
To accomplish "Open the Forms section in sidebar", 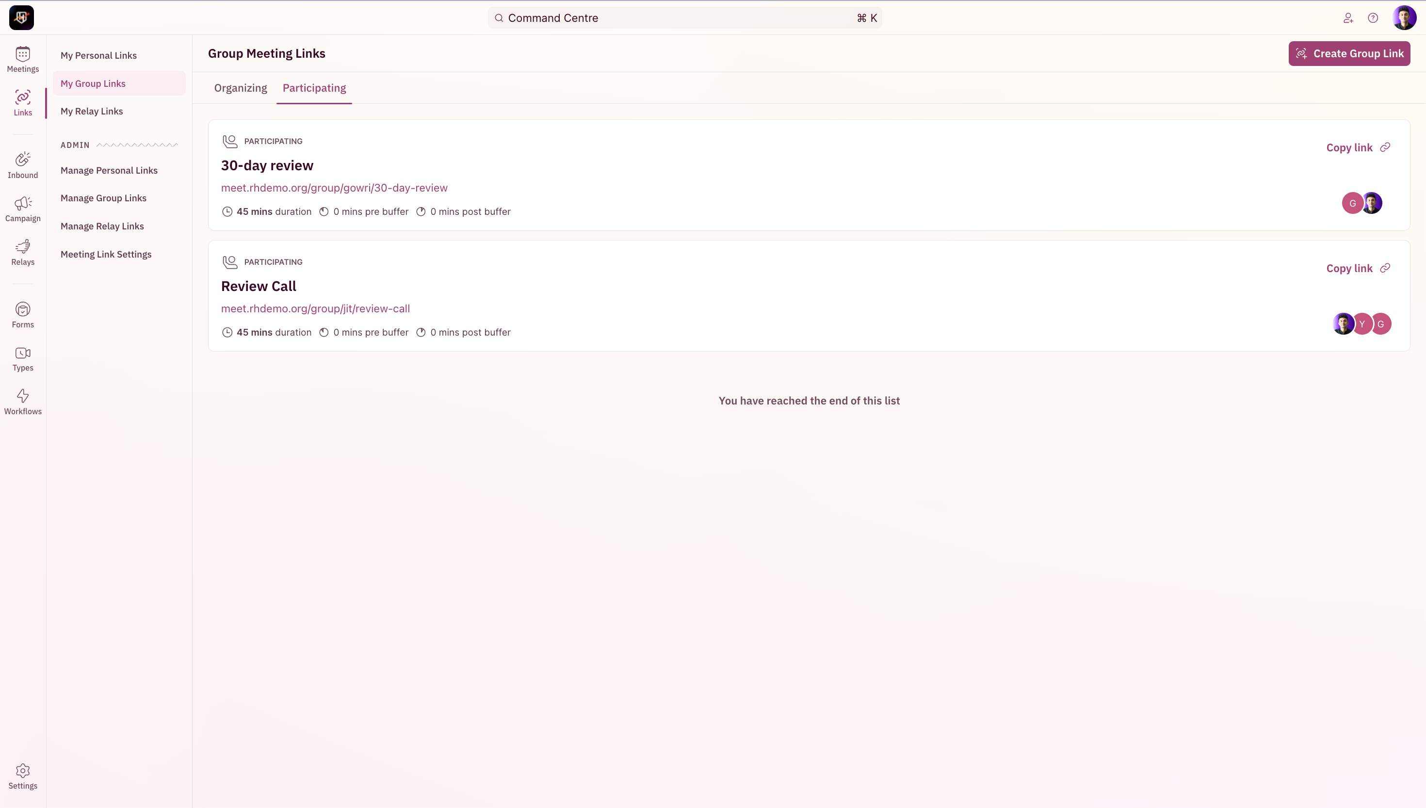I will [x=23, y=315].
